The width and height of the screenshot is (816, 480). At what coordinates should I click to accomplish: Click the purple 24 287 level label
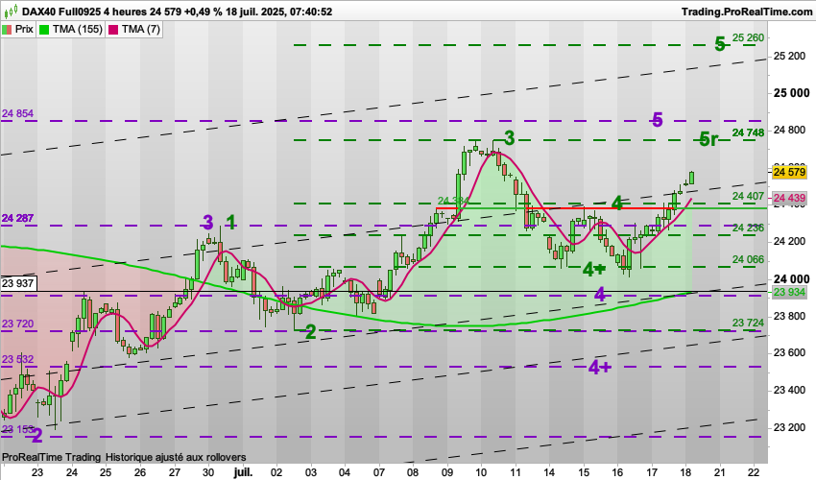(x=17, y=218)
